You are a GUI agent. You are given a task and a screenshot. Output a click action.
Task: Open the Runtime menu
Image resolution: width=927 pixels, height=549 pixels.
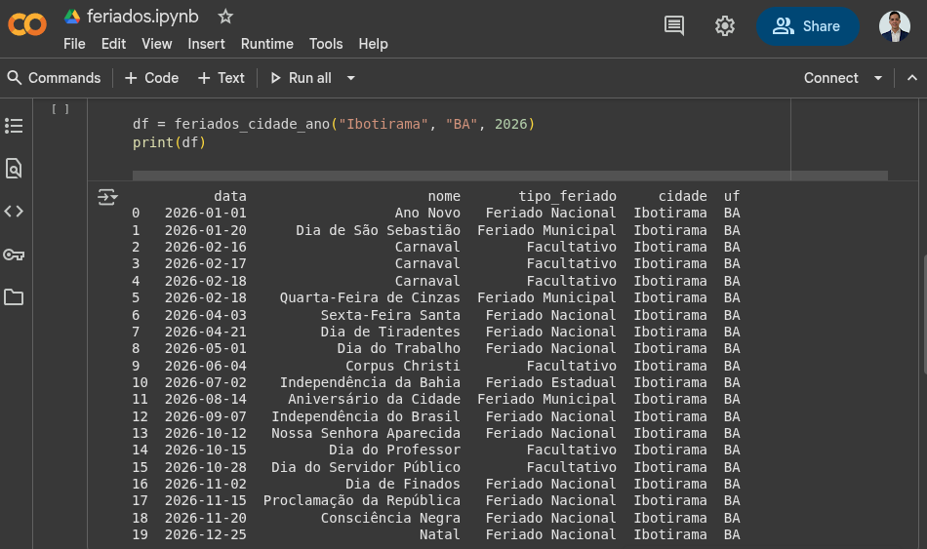(x=266, y=44)
